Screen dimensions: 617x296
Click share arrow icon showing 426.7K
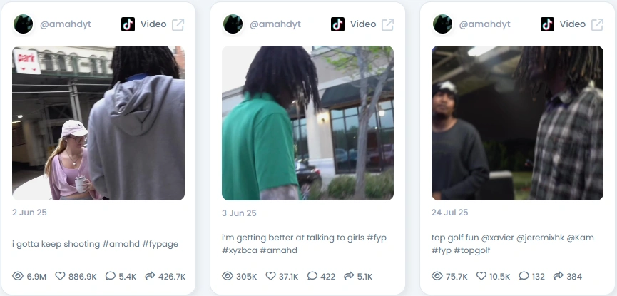point(150,276)
